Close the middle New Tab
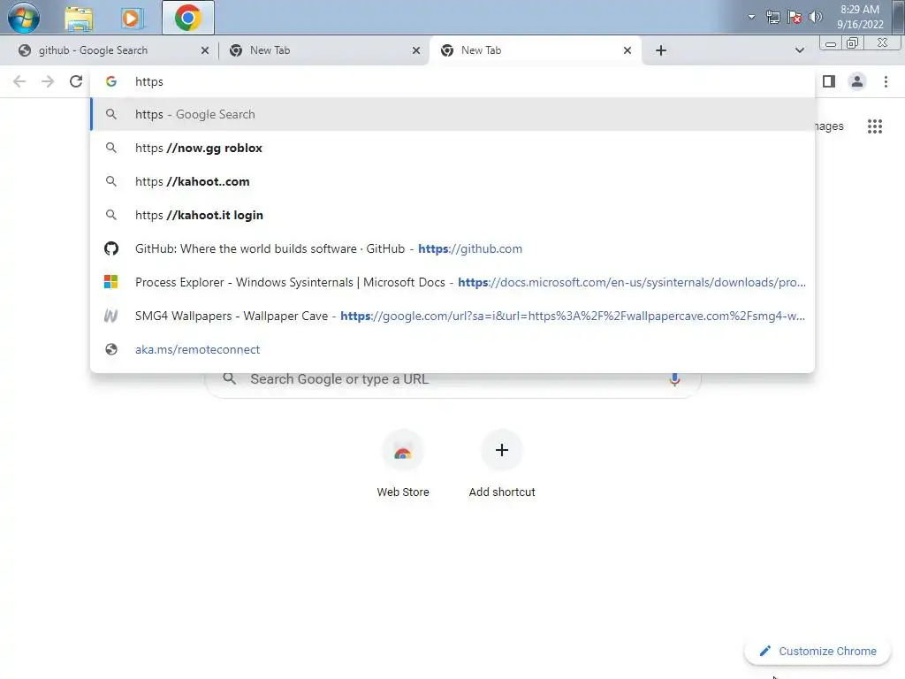 click(415, 50)
